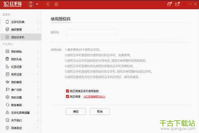Click the 取消 button
The width and height of the screenshot is (199, 133).
click(x=100, y=112)
